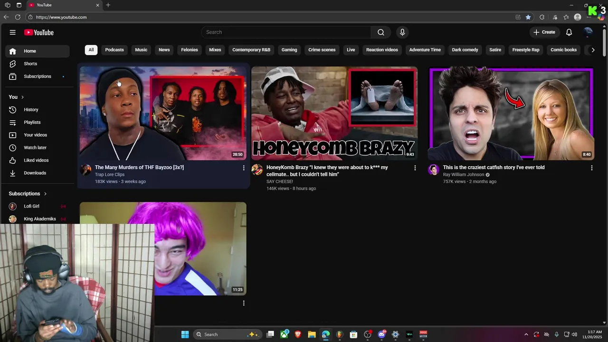Select the Podcasts filter chip
This screenshot has height=342, width=608.
(x=114, y=50)
